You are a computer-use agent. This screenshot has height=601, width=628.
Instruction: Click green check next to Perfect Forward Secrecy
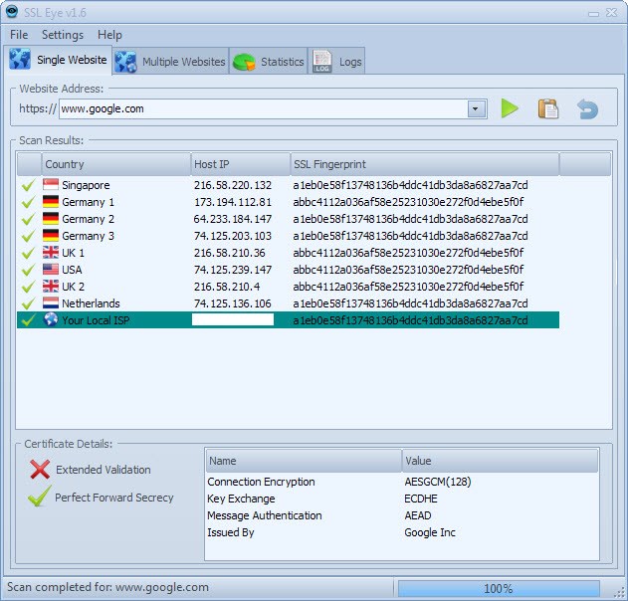click(x=39, y=497)
